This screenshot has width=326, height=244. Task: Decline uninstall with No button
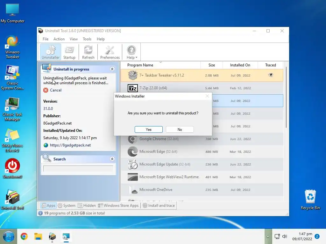tap(180, 130)
